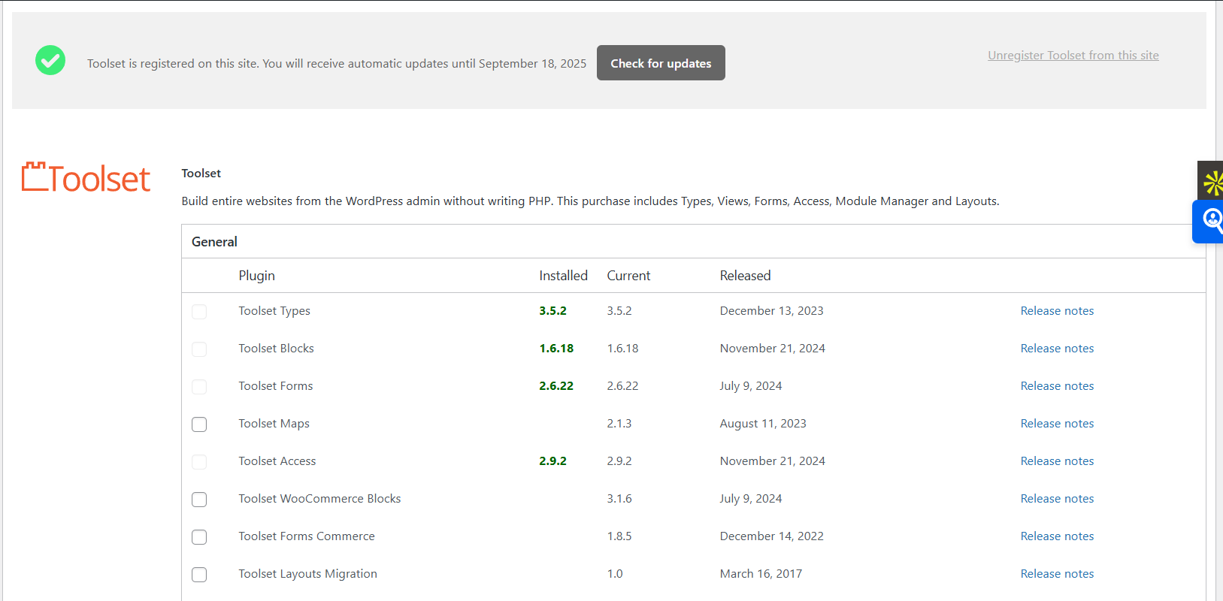Viewport: 1223px width, 601px height.
Task: Select the Toolset Maps plugin name
Action: click(274, 424)
